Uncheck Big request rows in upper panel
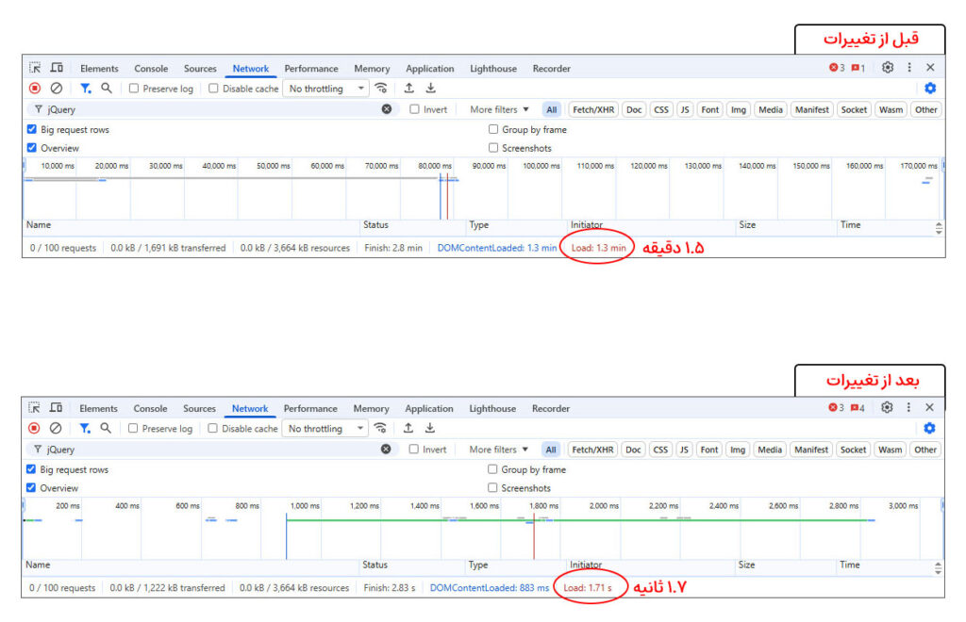Image resolution: width=966 pixels, height=622 pixels. tap(32, 130)
